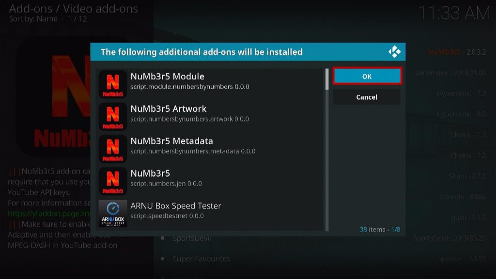This screenshot has width=496, height=279.
Task: Click SportsDevil - 2019.05.25 version text
Action: pyautogui.click(x=449, y=238)
